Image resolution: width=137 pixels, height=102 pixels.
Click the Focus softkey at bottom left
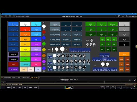[14, 88]
